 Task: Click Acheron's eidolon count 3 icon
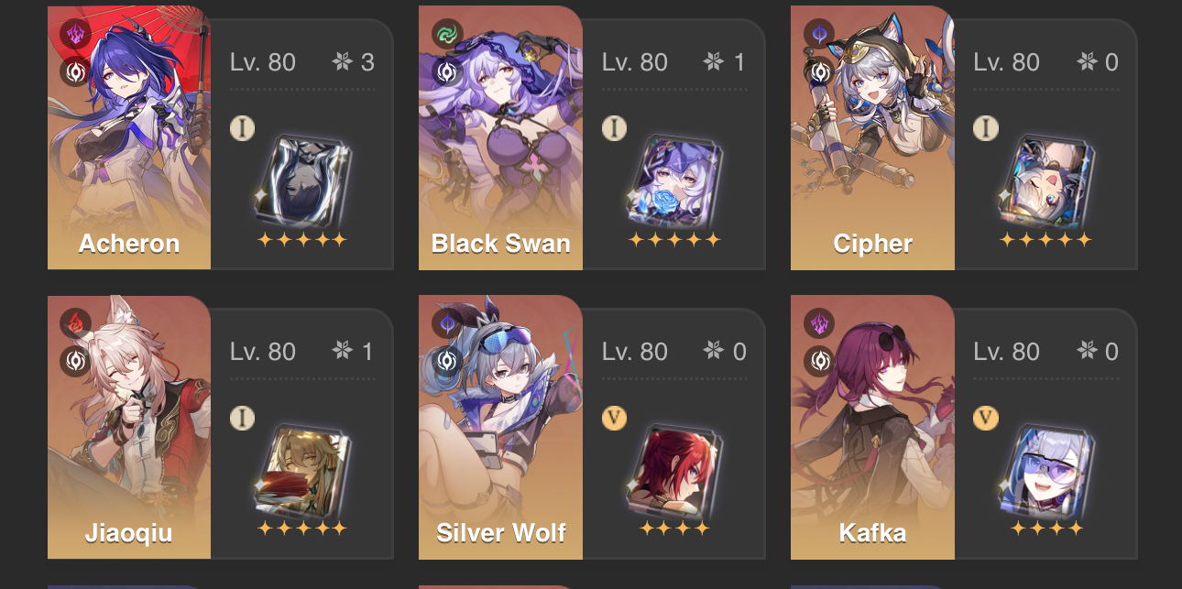[342, 62]
